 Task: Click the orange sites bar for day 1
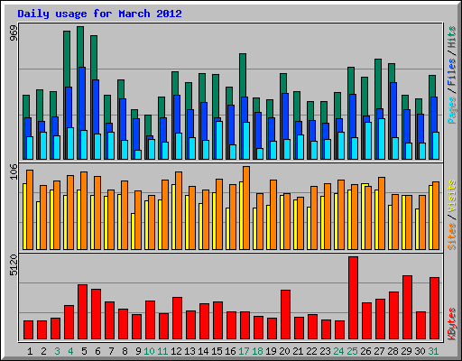click(30, 209)
